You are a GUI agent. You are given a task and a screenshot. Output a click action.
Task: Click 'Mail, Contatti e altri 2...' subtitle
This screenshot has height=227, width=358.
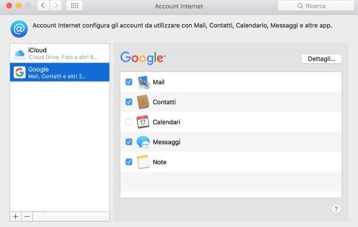[x=57, y=76]
